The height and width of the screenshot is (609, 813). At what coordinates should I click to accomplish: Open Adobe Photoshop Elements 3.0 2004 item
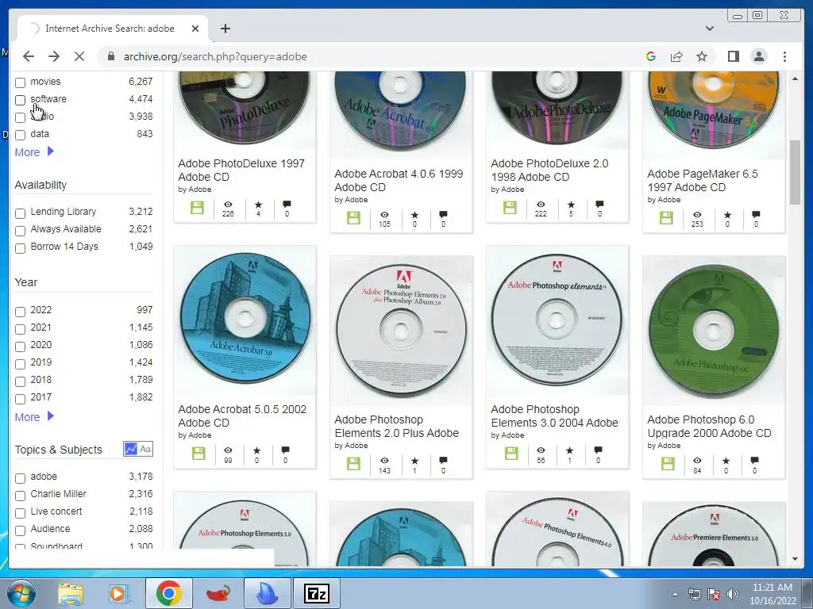coord(554,416)
